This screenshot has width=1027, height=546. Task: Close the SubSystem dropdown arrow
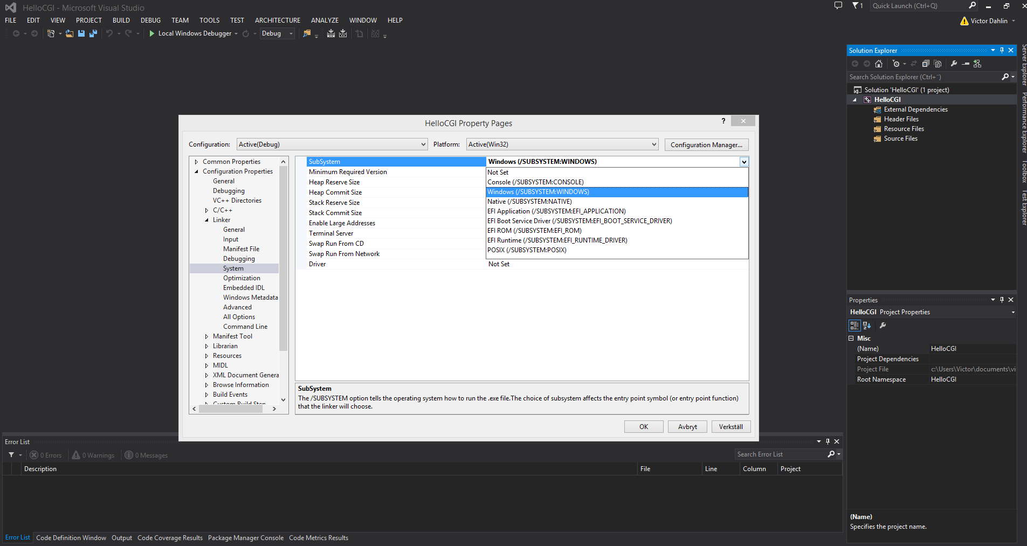click(x=744, y=162)
